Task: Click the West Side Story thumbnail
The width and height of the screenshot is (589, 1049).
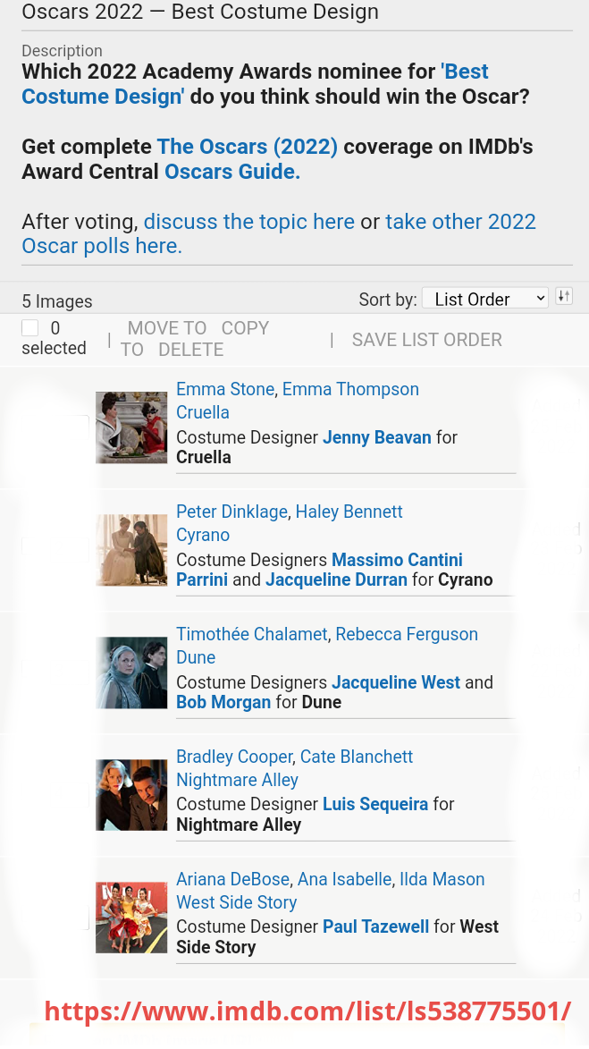Action: 131,918
